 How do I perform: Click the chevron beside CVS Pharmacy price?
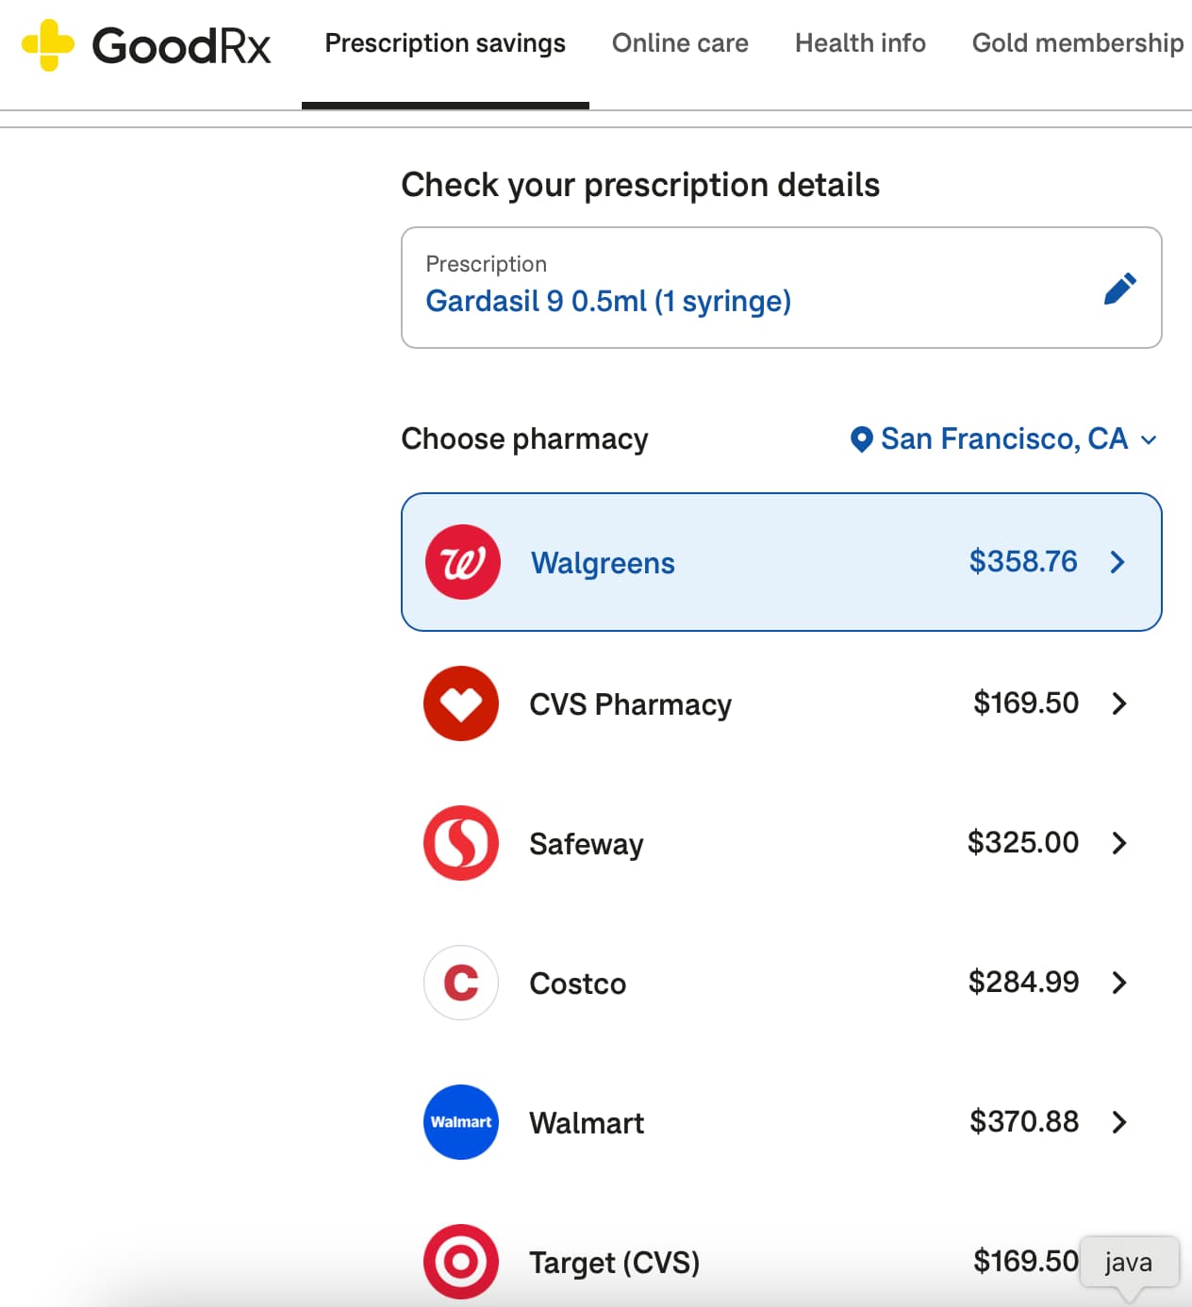(1119, 703)
